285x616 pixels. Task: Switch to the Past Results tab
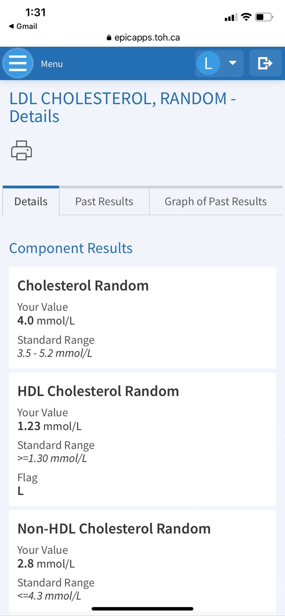point(104,201)
